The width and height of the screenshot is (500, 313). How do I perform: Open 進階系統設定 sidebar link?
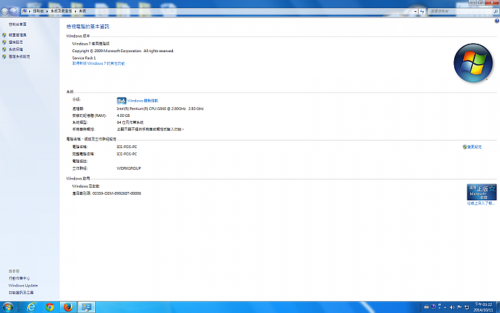19,56
